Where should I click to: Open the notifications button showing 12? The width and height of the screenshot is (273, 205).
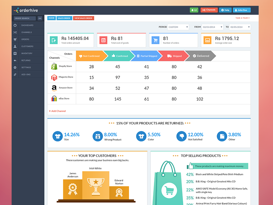194,10
